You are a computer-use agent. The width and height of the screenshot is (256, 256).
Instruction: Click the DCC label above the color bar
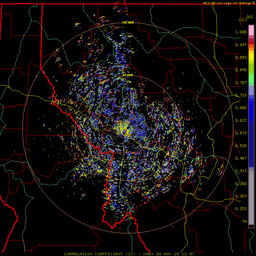click(250, 17)
